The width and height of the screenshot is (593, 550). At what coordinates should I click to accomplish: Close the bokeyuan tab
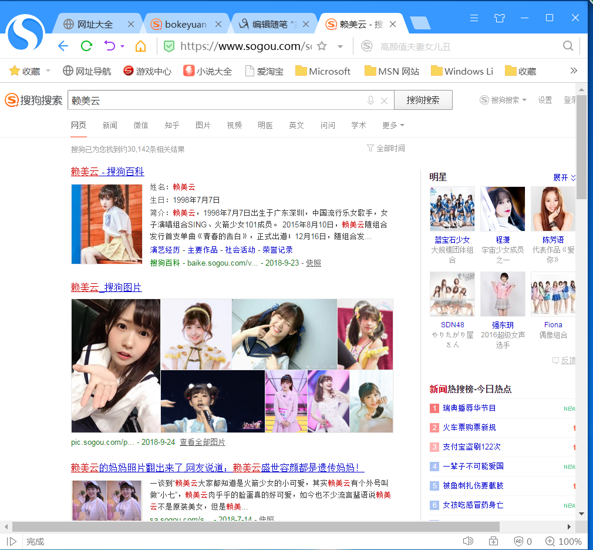click(x=218, y=24)
